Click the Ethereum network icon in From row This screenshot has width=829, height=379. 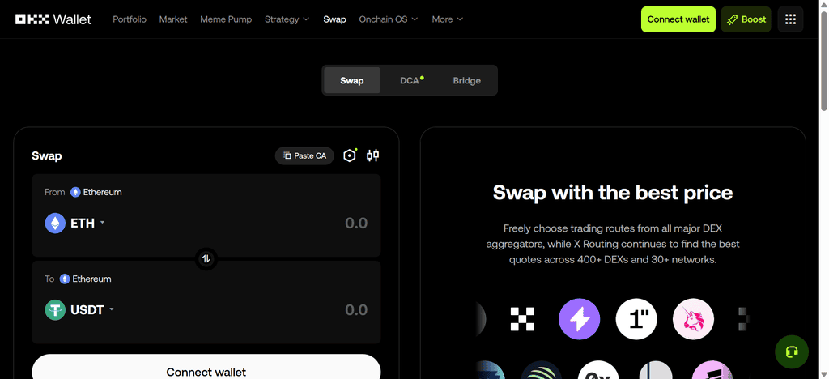[x=75, y=192]
